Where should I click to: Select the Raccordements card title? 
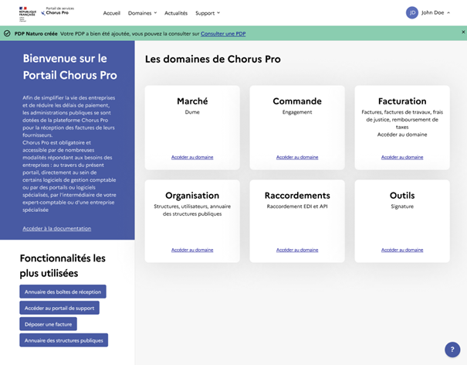pos(297,196)
